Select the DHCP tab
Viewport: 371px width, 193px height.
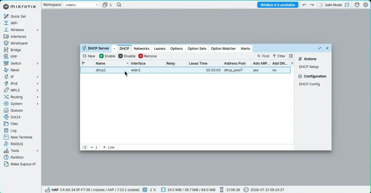(124, 48)
